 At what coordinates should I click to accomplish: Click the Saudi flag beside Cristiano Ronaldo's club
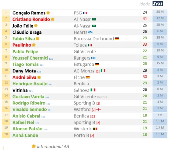click(94, 19)
